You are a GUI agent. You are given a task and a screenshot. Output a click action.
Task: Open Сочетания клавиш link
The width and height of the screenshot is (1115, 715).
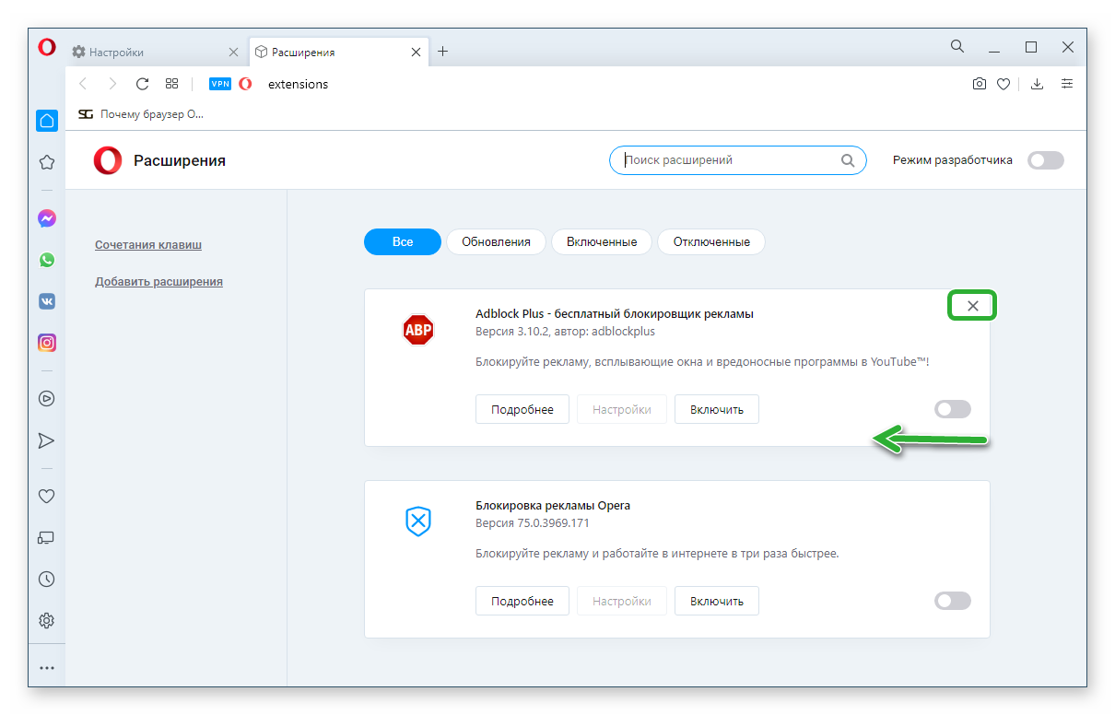148,245
